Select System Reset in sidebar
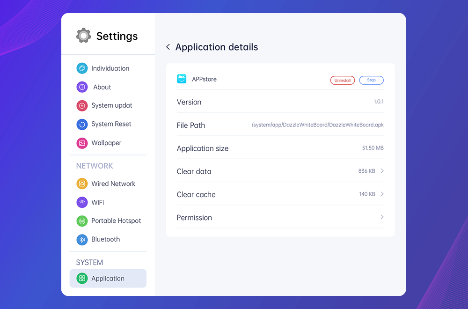 [x=111, y=124]
